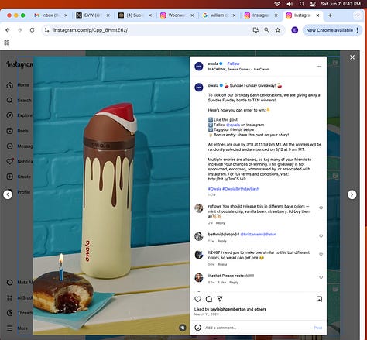Click the address bar URL

coord(91,30)
